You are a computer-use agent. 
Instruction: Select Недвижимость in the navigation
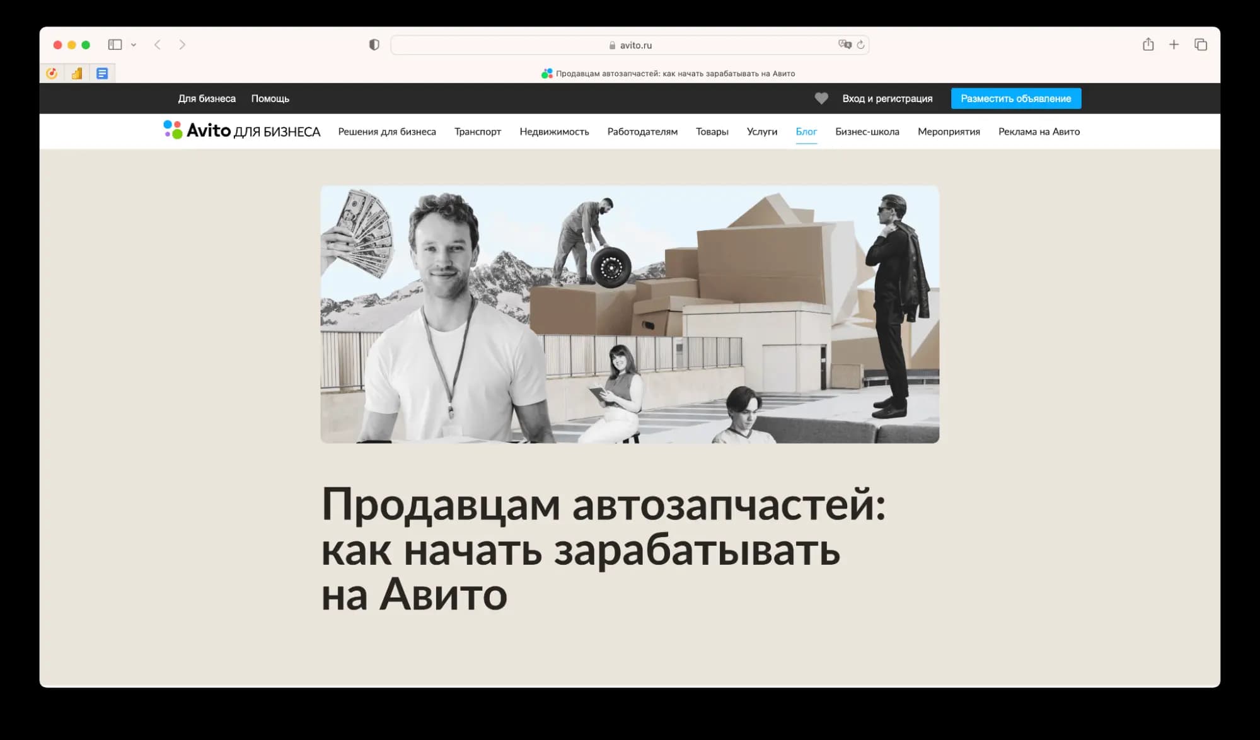tap(554, 132)
